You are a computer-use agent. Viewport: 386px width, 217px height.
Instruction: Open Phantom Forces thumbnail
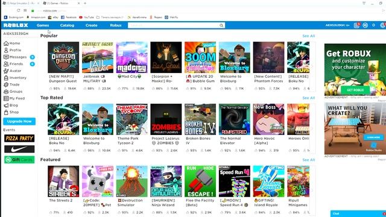coord(268,57)
